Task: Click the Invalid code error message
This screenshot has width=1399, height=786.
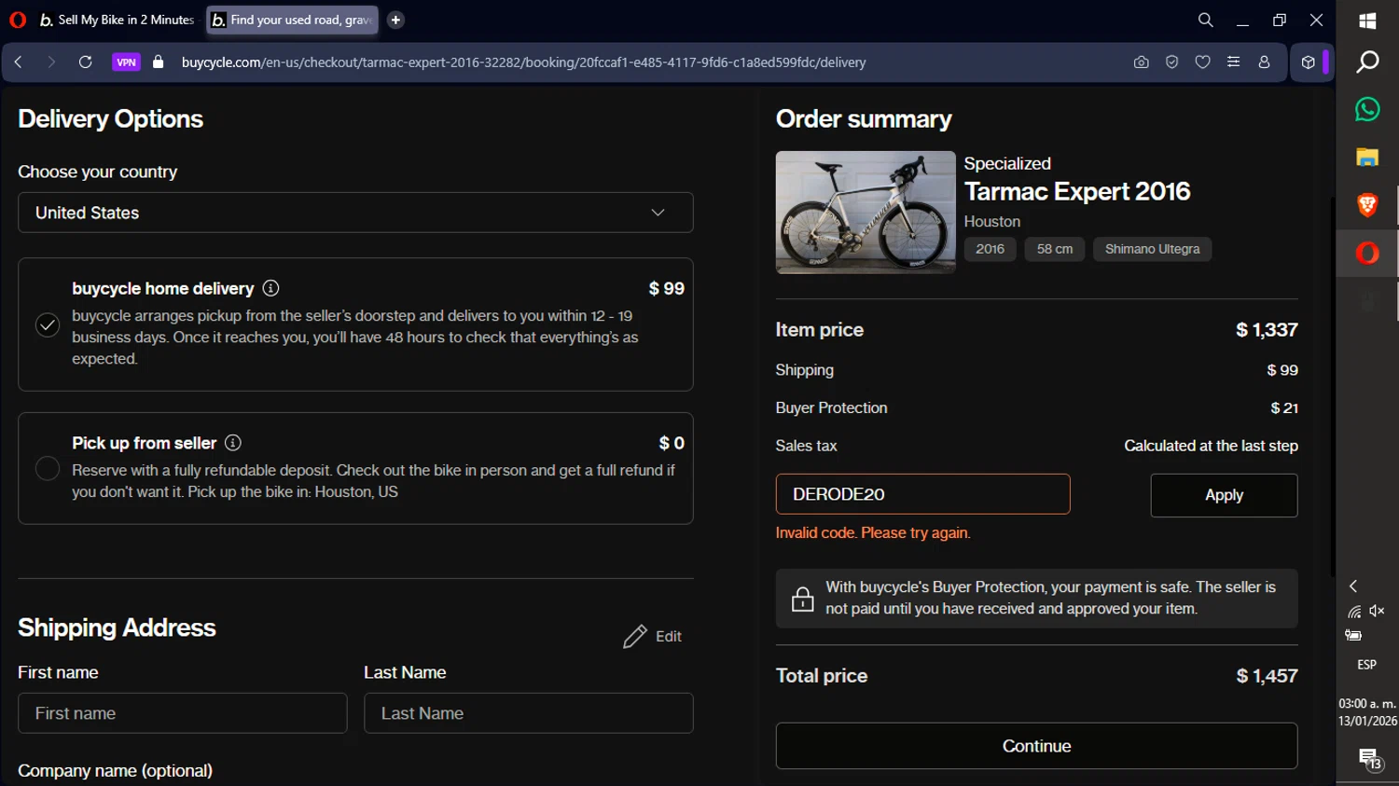Action: 873,533
